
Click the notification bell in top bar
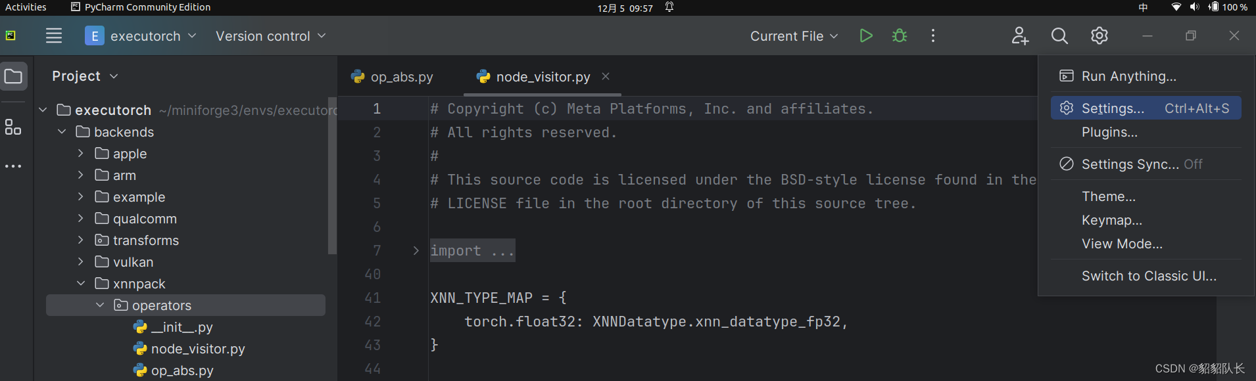(669, 7)
